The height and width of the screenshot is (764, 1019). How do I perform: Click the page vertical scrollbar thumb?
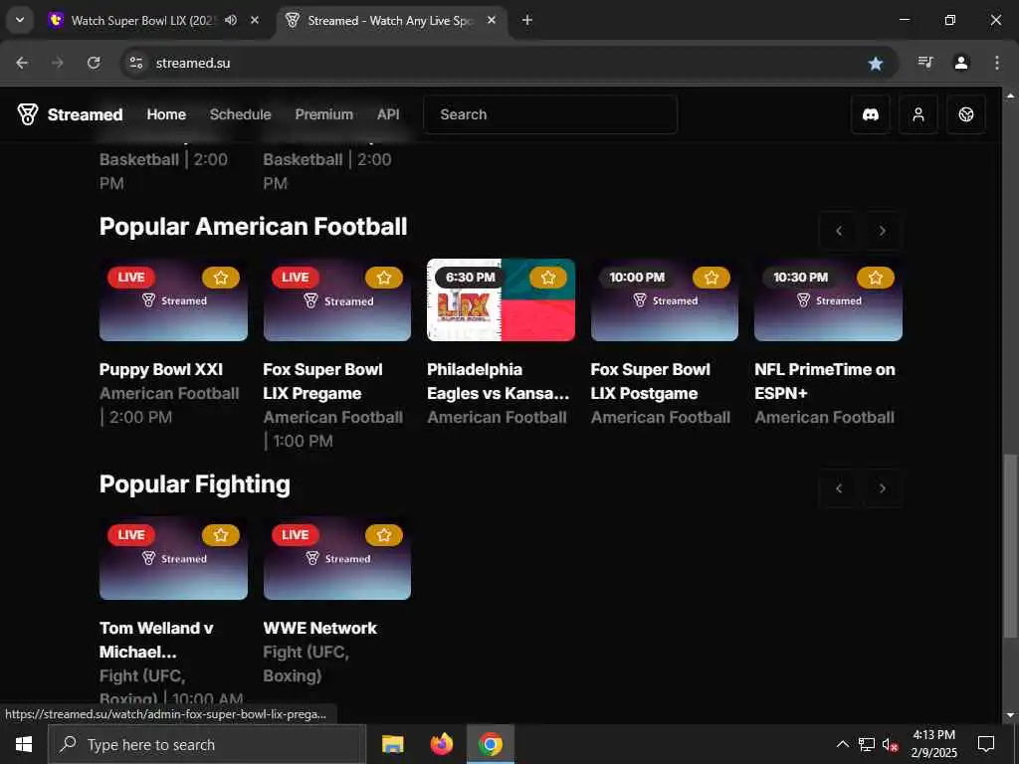pyautogui.click(x=1009, y=546)
